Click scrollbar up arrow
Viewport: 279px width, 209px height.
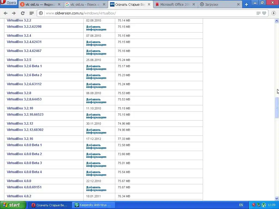(277, 21)
